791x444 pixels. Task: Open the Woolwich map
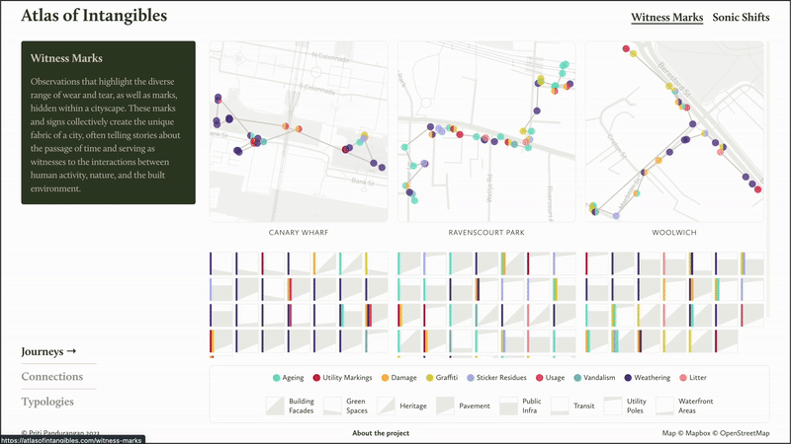pos(674,131)
